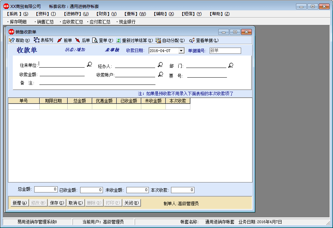Go to next receipt with 后单
333x228 pixels.
click(78, 40)
